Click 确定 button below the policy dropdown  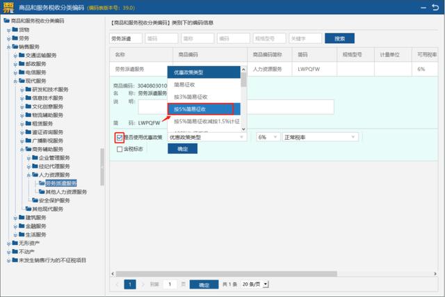(182, 149)
